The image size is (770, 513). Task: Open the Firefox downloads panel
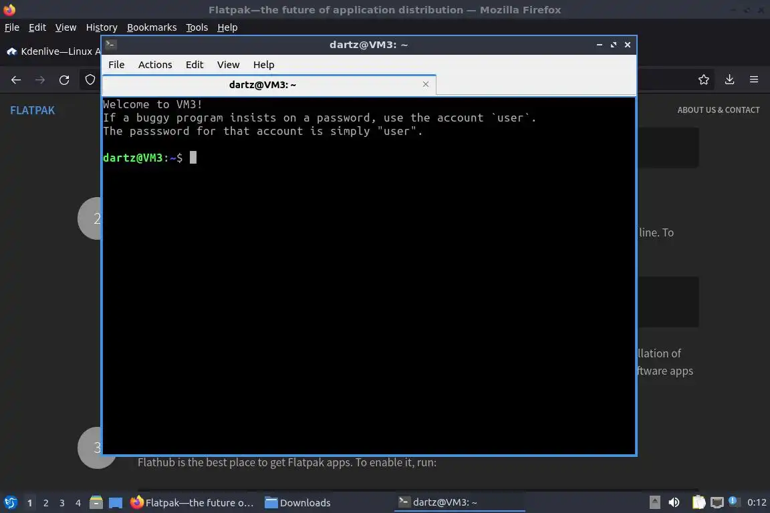coord(730,79)
